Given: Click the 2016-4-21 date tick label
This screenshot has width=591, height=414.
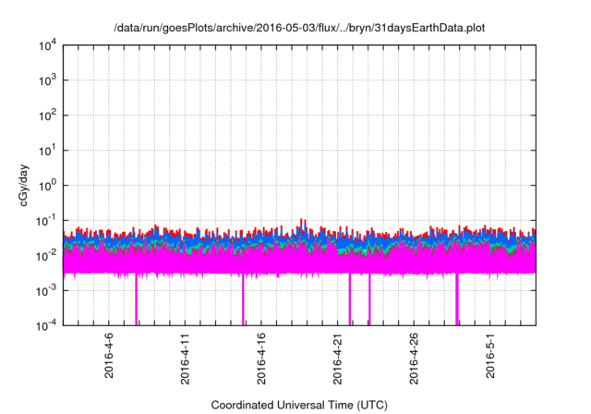Looking at the screenshot, I should pos(337,359).
